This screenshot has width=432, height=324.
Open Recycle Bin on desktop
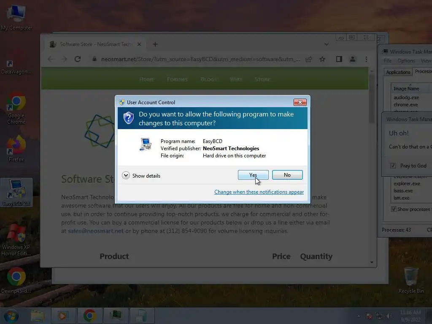411,280
